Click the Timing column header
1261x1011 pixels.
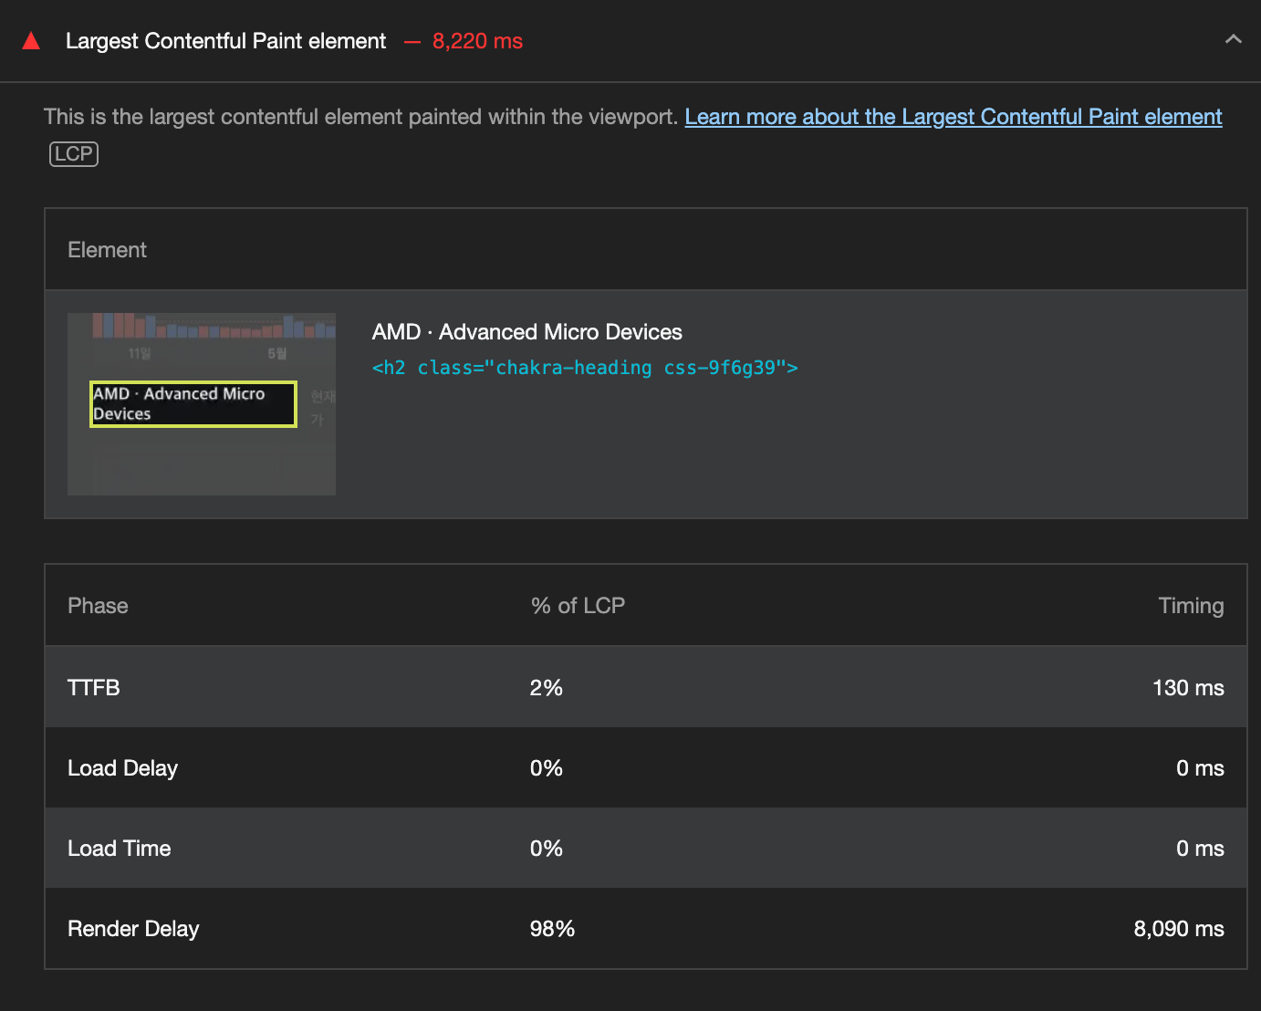[x=1191, y=606]
